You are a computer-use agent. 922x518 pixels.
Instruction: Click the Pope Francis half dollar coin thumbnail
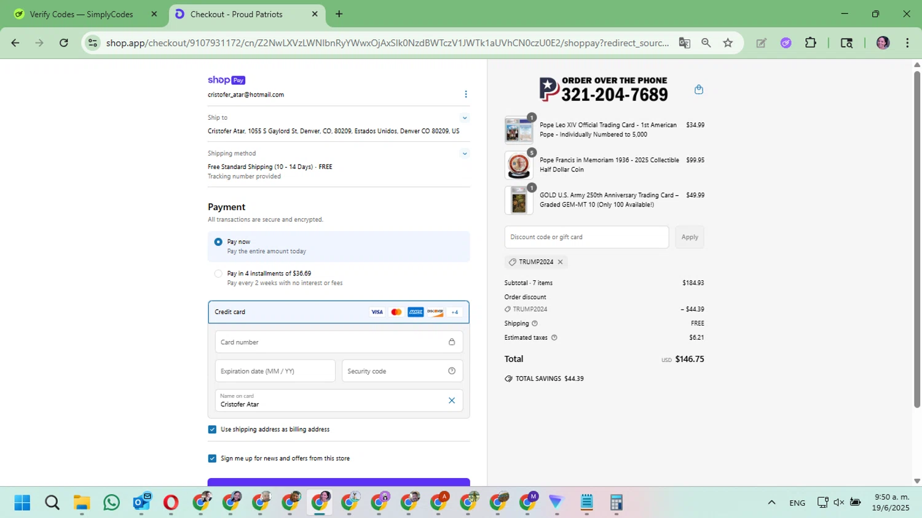pyautogui.click(x=519, y=165)
